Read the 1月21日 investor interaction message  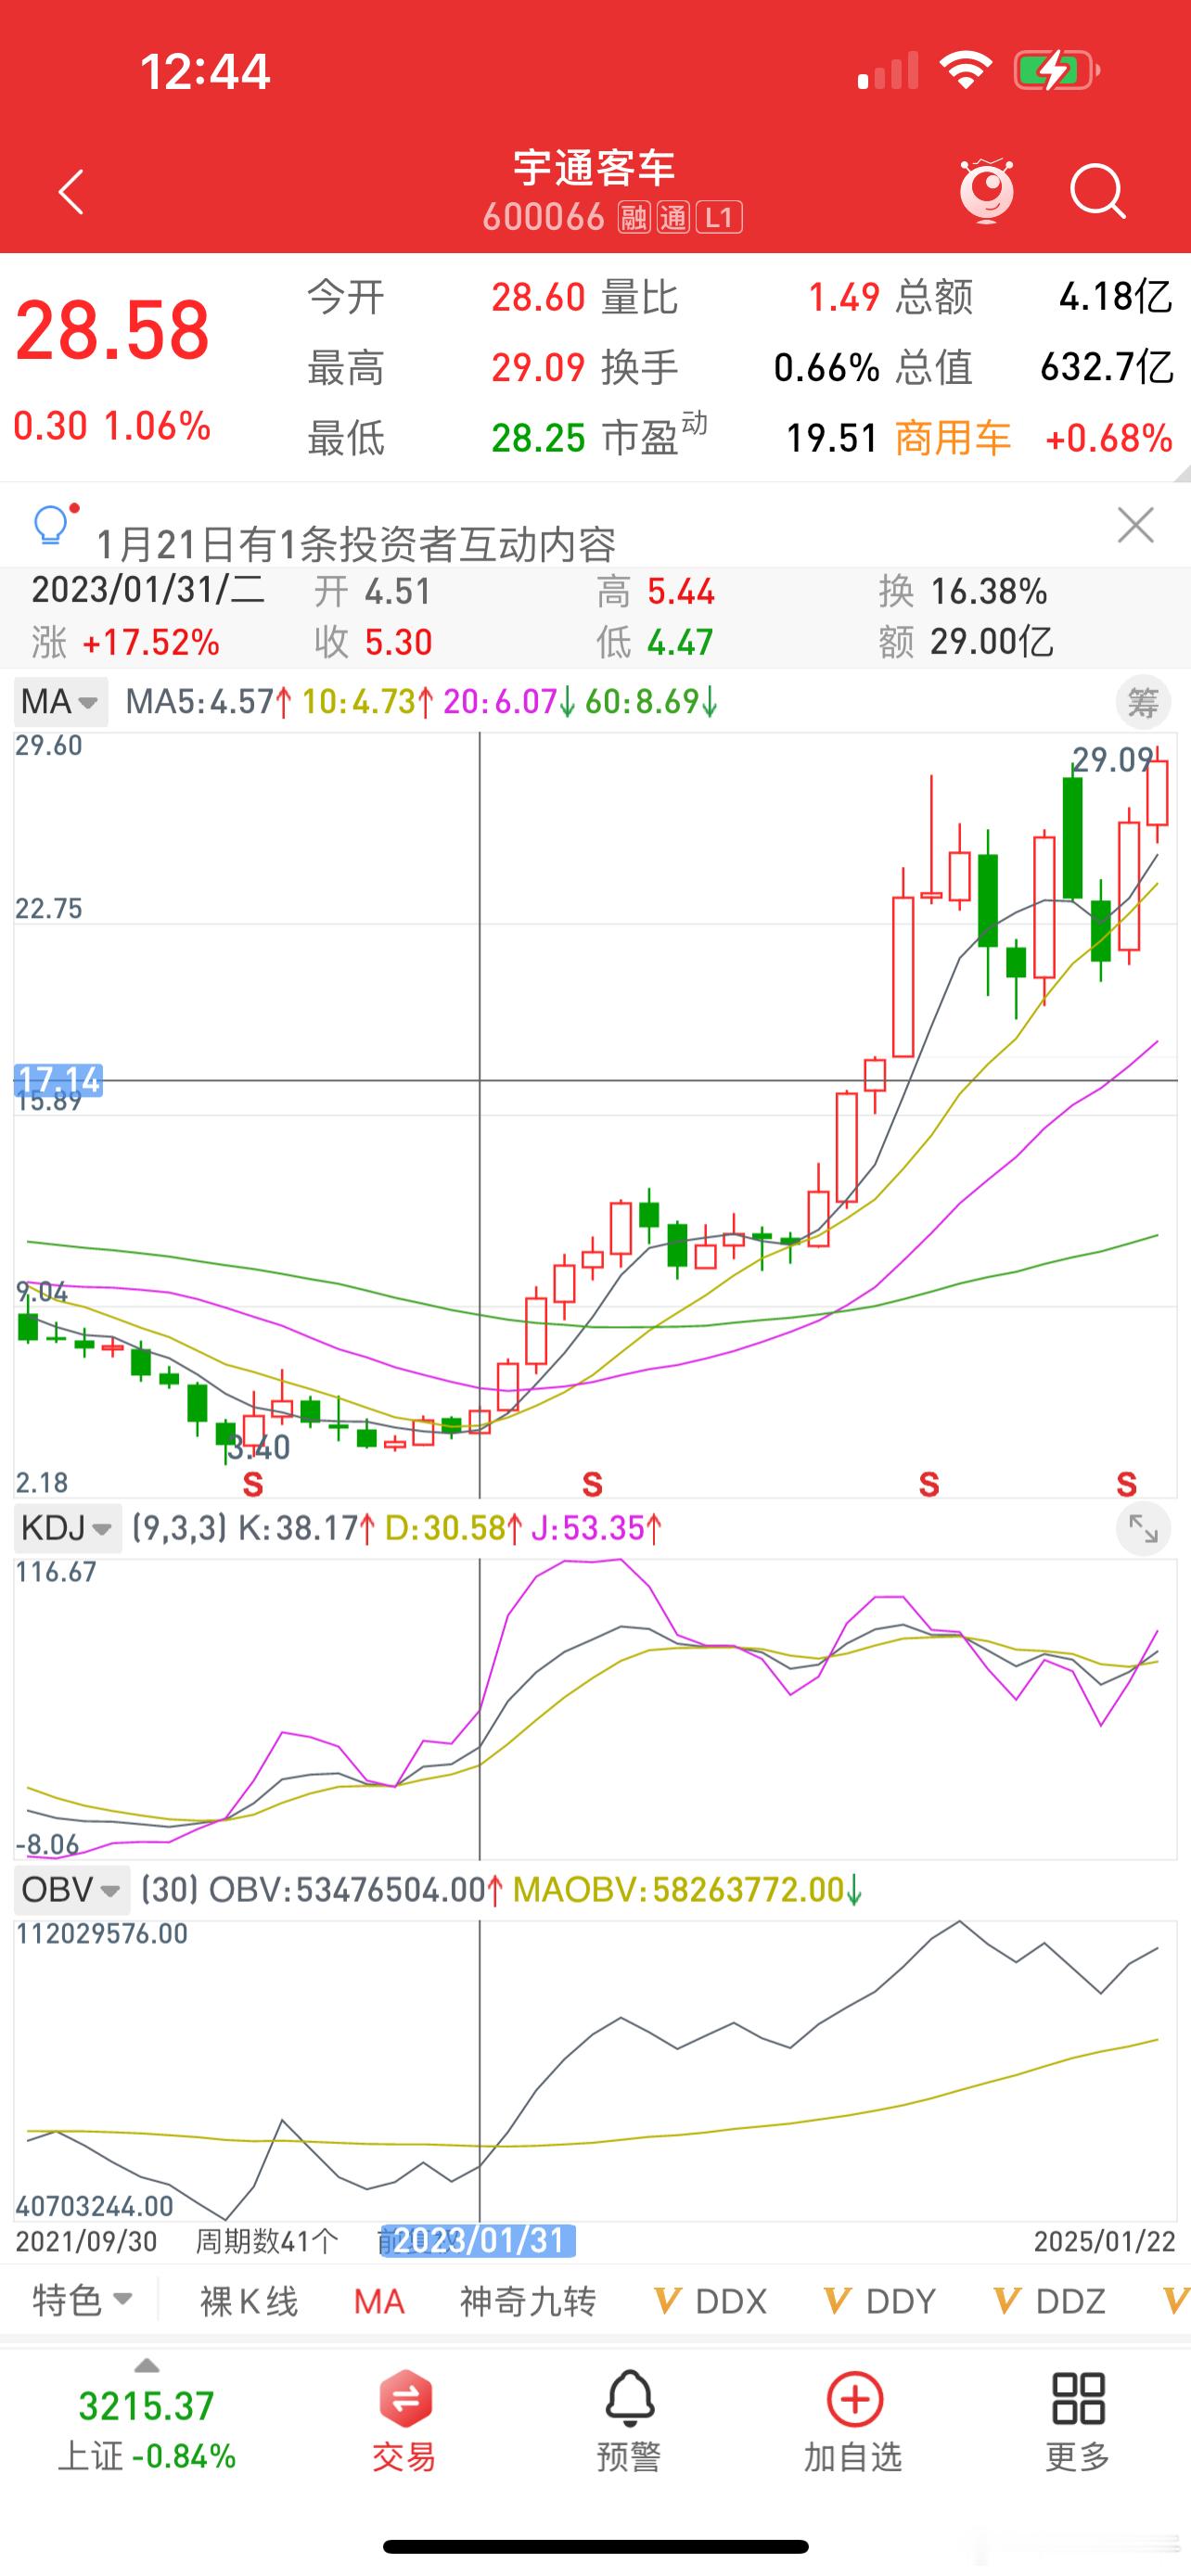click(x=356, y=544)
